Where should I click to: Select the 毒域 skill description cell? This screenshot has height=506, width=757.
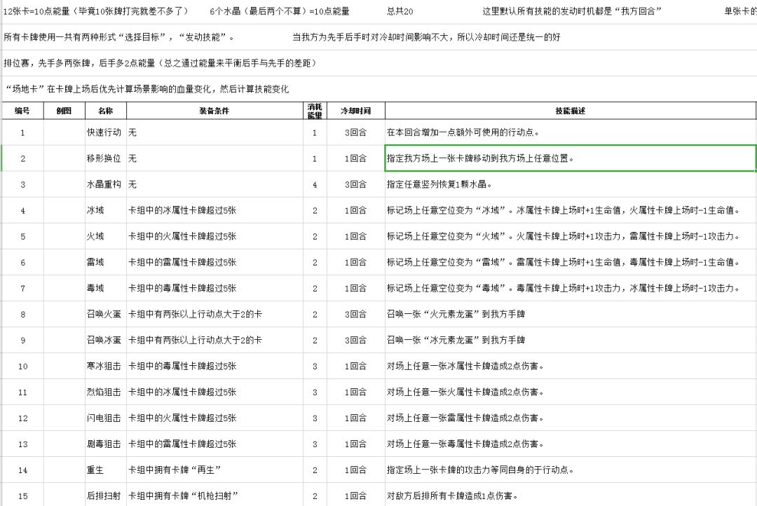(570, 288)
